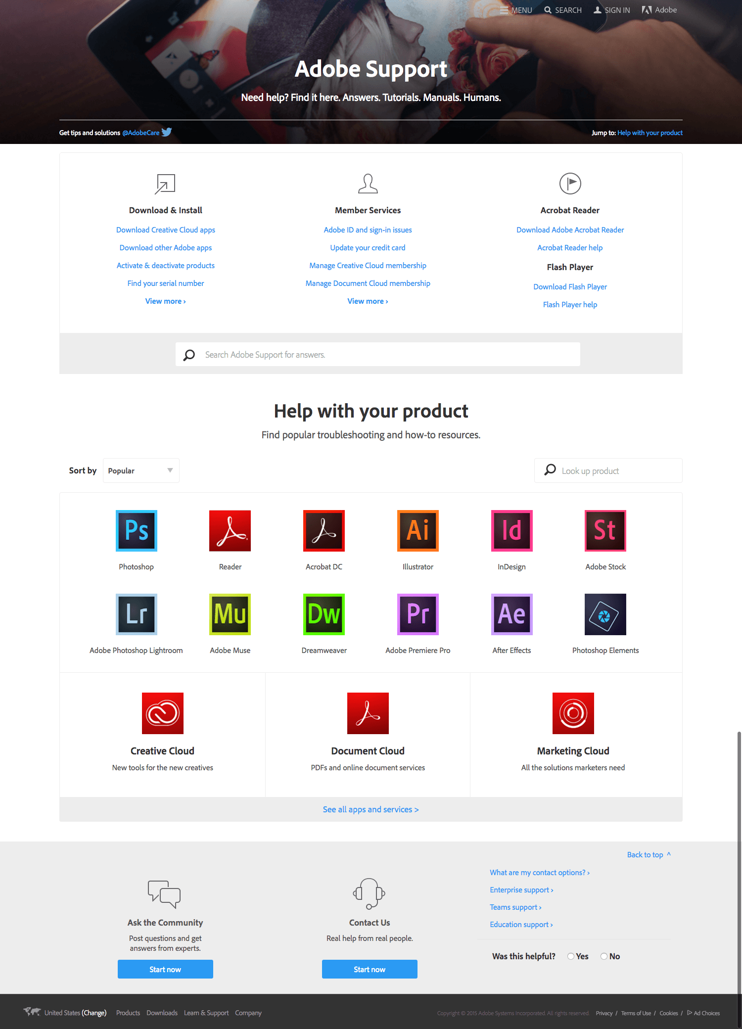The width and height of the screenshot is (742, 1029).
Task: Open the @AdobeCare Twitter link
Action: coord(141,133)
